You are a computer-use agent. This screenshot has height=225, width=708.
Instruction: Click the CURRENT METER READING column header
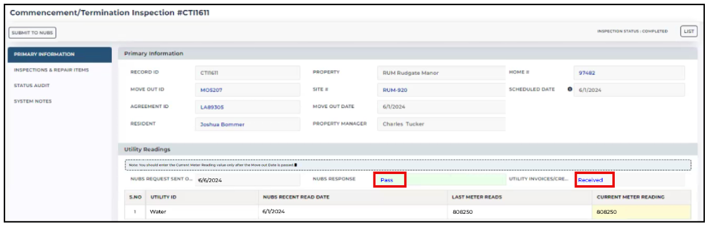pyautogui.click(x=641, y=198)
